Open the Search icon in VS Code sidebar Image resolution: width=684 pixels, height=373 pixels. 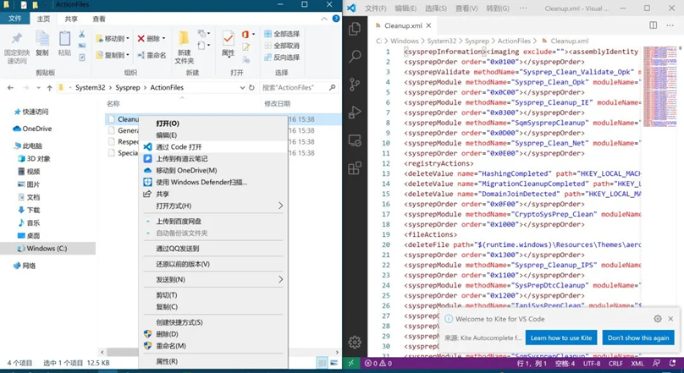point(355,56)
